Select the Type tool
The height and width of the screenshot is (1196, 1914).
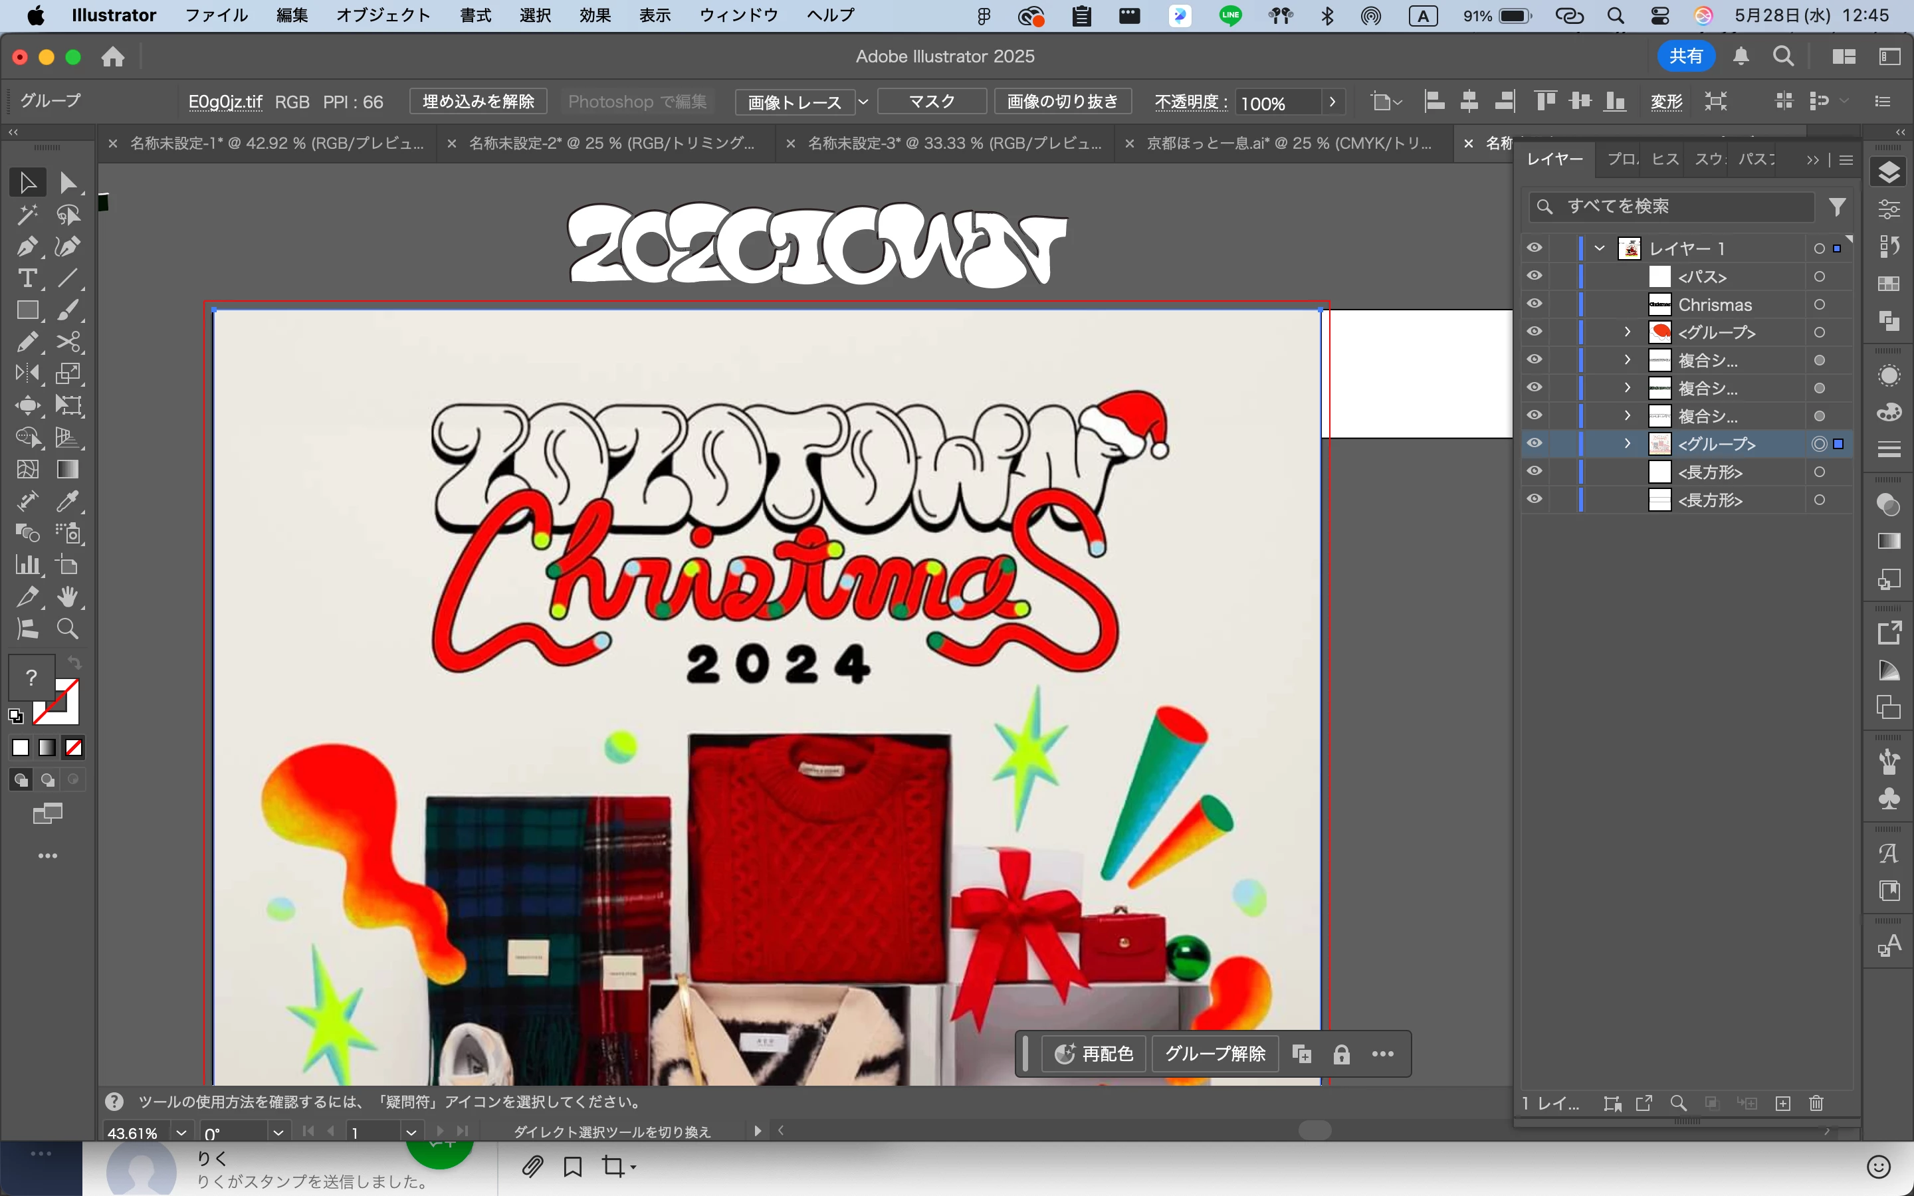(x=27, y=278)
